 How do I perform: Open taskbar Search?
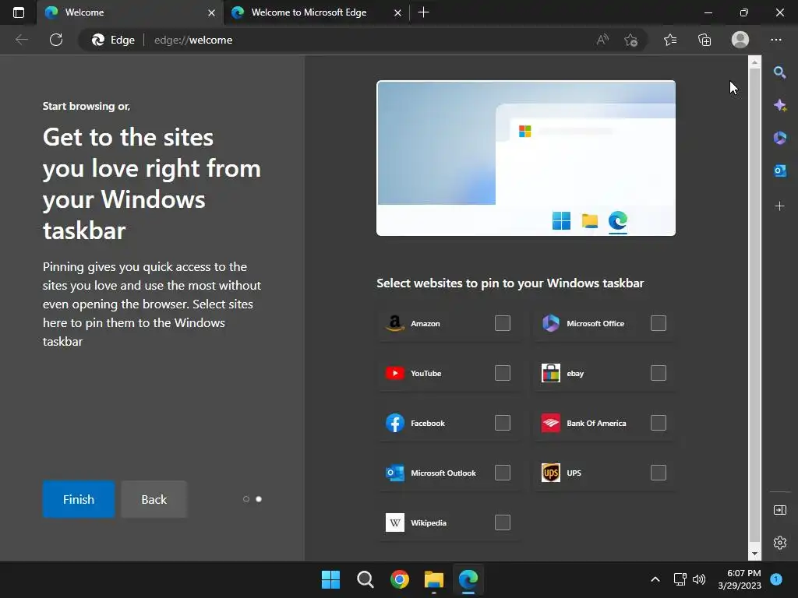(365, 579)
